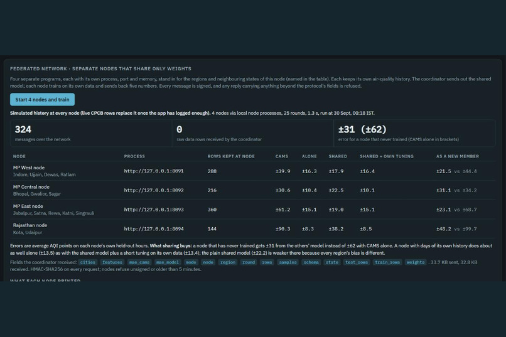Click new member value ±48.2 vs ±99.7
The height and width of the screenshot is (337, 506).
coord(456,229)
